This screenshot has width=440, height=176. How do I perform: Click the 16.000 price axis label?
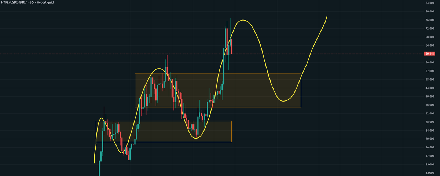pos(430,147)
